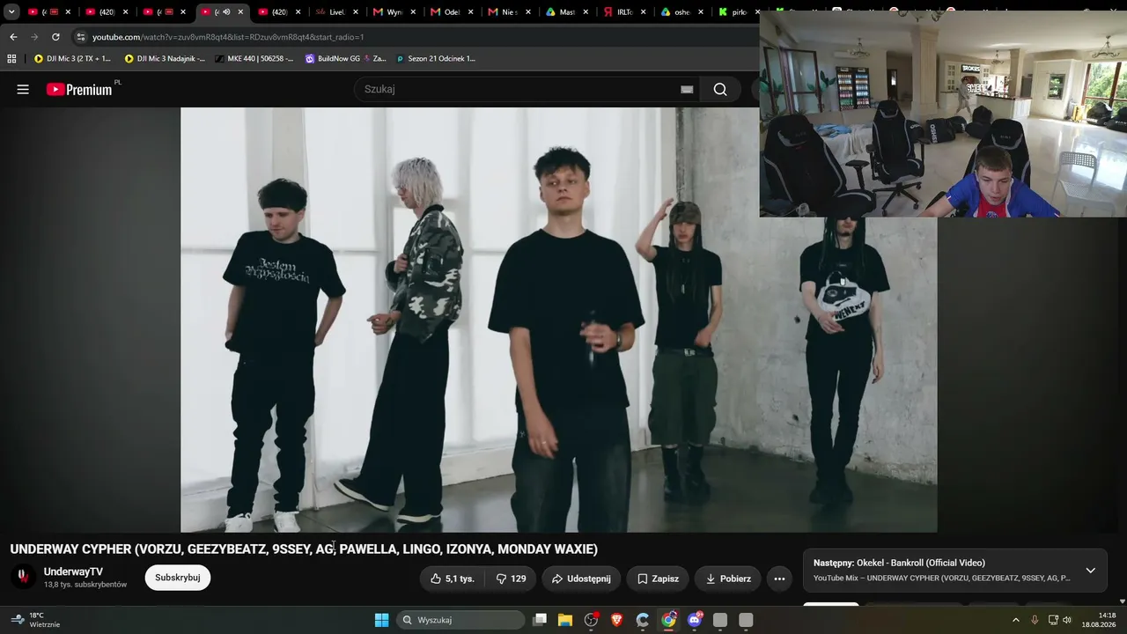Dislike the video showing 129
This screenshot has height=634, width=1127.
click(x=511, y=579)
